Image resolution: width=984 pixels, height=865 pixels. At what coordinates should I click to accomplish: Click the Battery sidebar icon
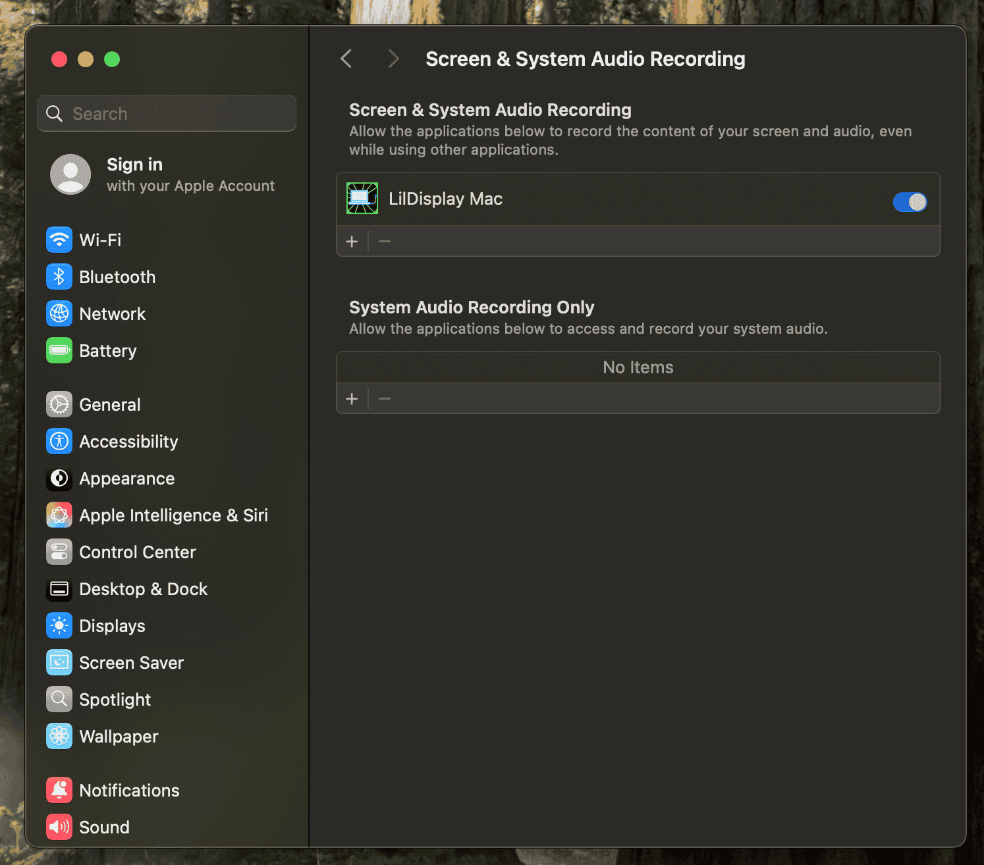pos(59,350)
